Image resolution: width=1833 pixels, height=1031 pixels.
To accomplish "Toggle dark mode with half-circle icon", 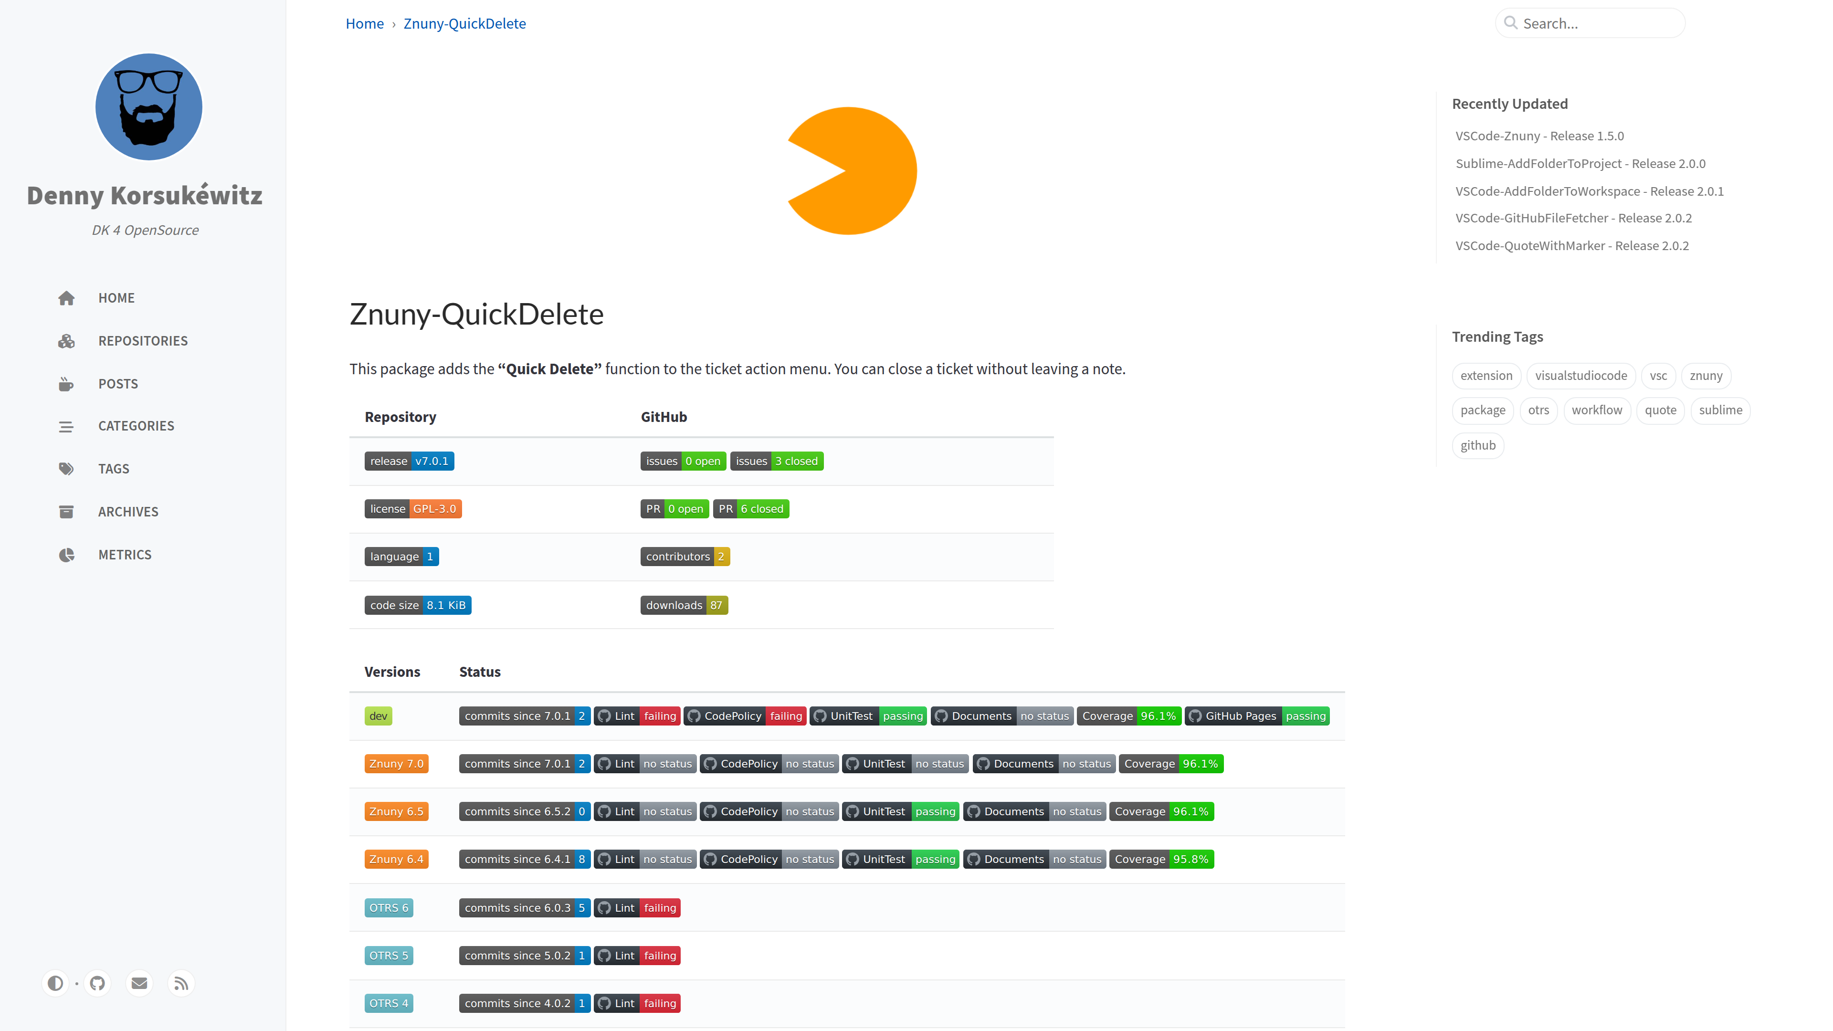I will tap(55, 983).
